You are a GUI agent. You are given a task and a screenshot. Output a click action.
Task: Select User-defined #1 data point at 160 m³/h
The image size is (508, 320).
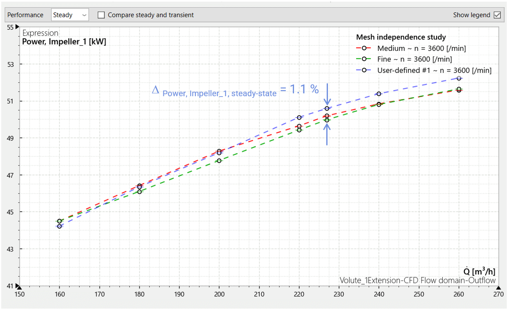pyautogui.click(x=60, y=226)
